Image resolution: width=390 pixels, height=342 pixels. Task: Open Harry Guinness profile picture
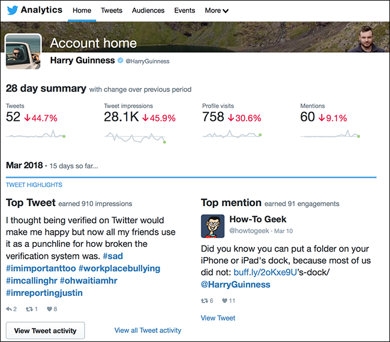[x=23, y=52]
